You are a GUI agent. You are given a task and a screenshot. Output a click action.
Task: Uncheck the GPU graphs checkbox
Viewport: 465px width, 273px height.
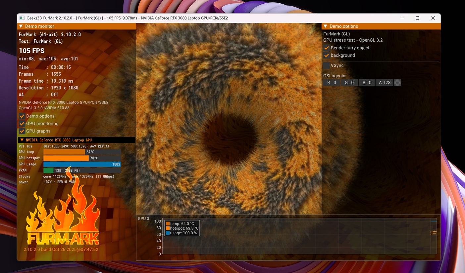point(22,131)
